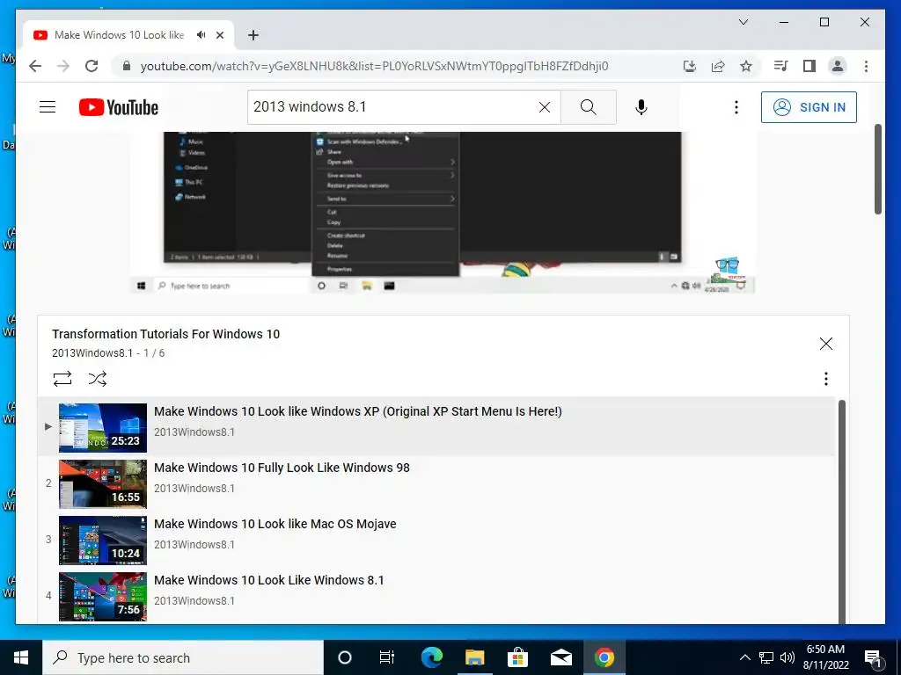This screenshot has width=901, height=675.
Task: Toggle Chrome side panel
Action: click(x=809, y=66)
